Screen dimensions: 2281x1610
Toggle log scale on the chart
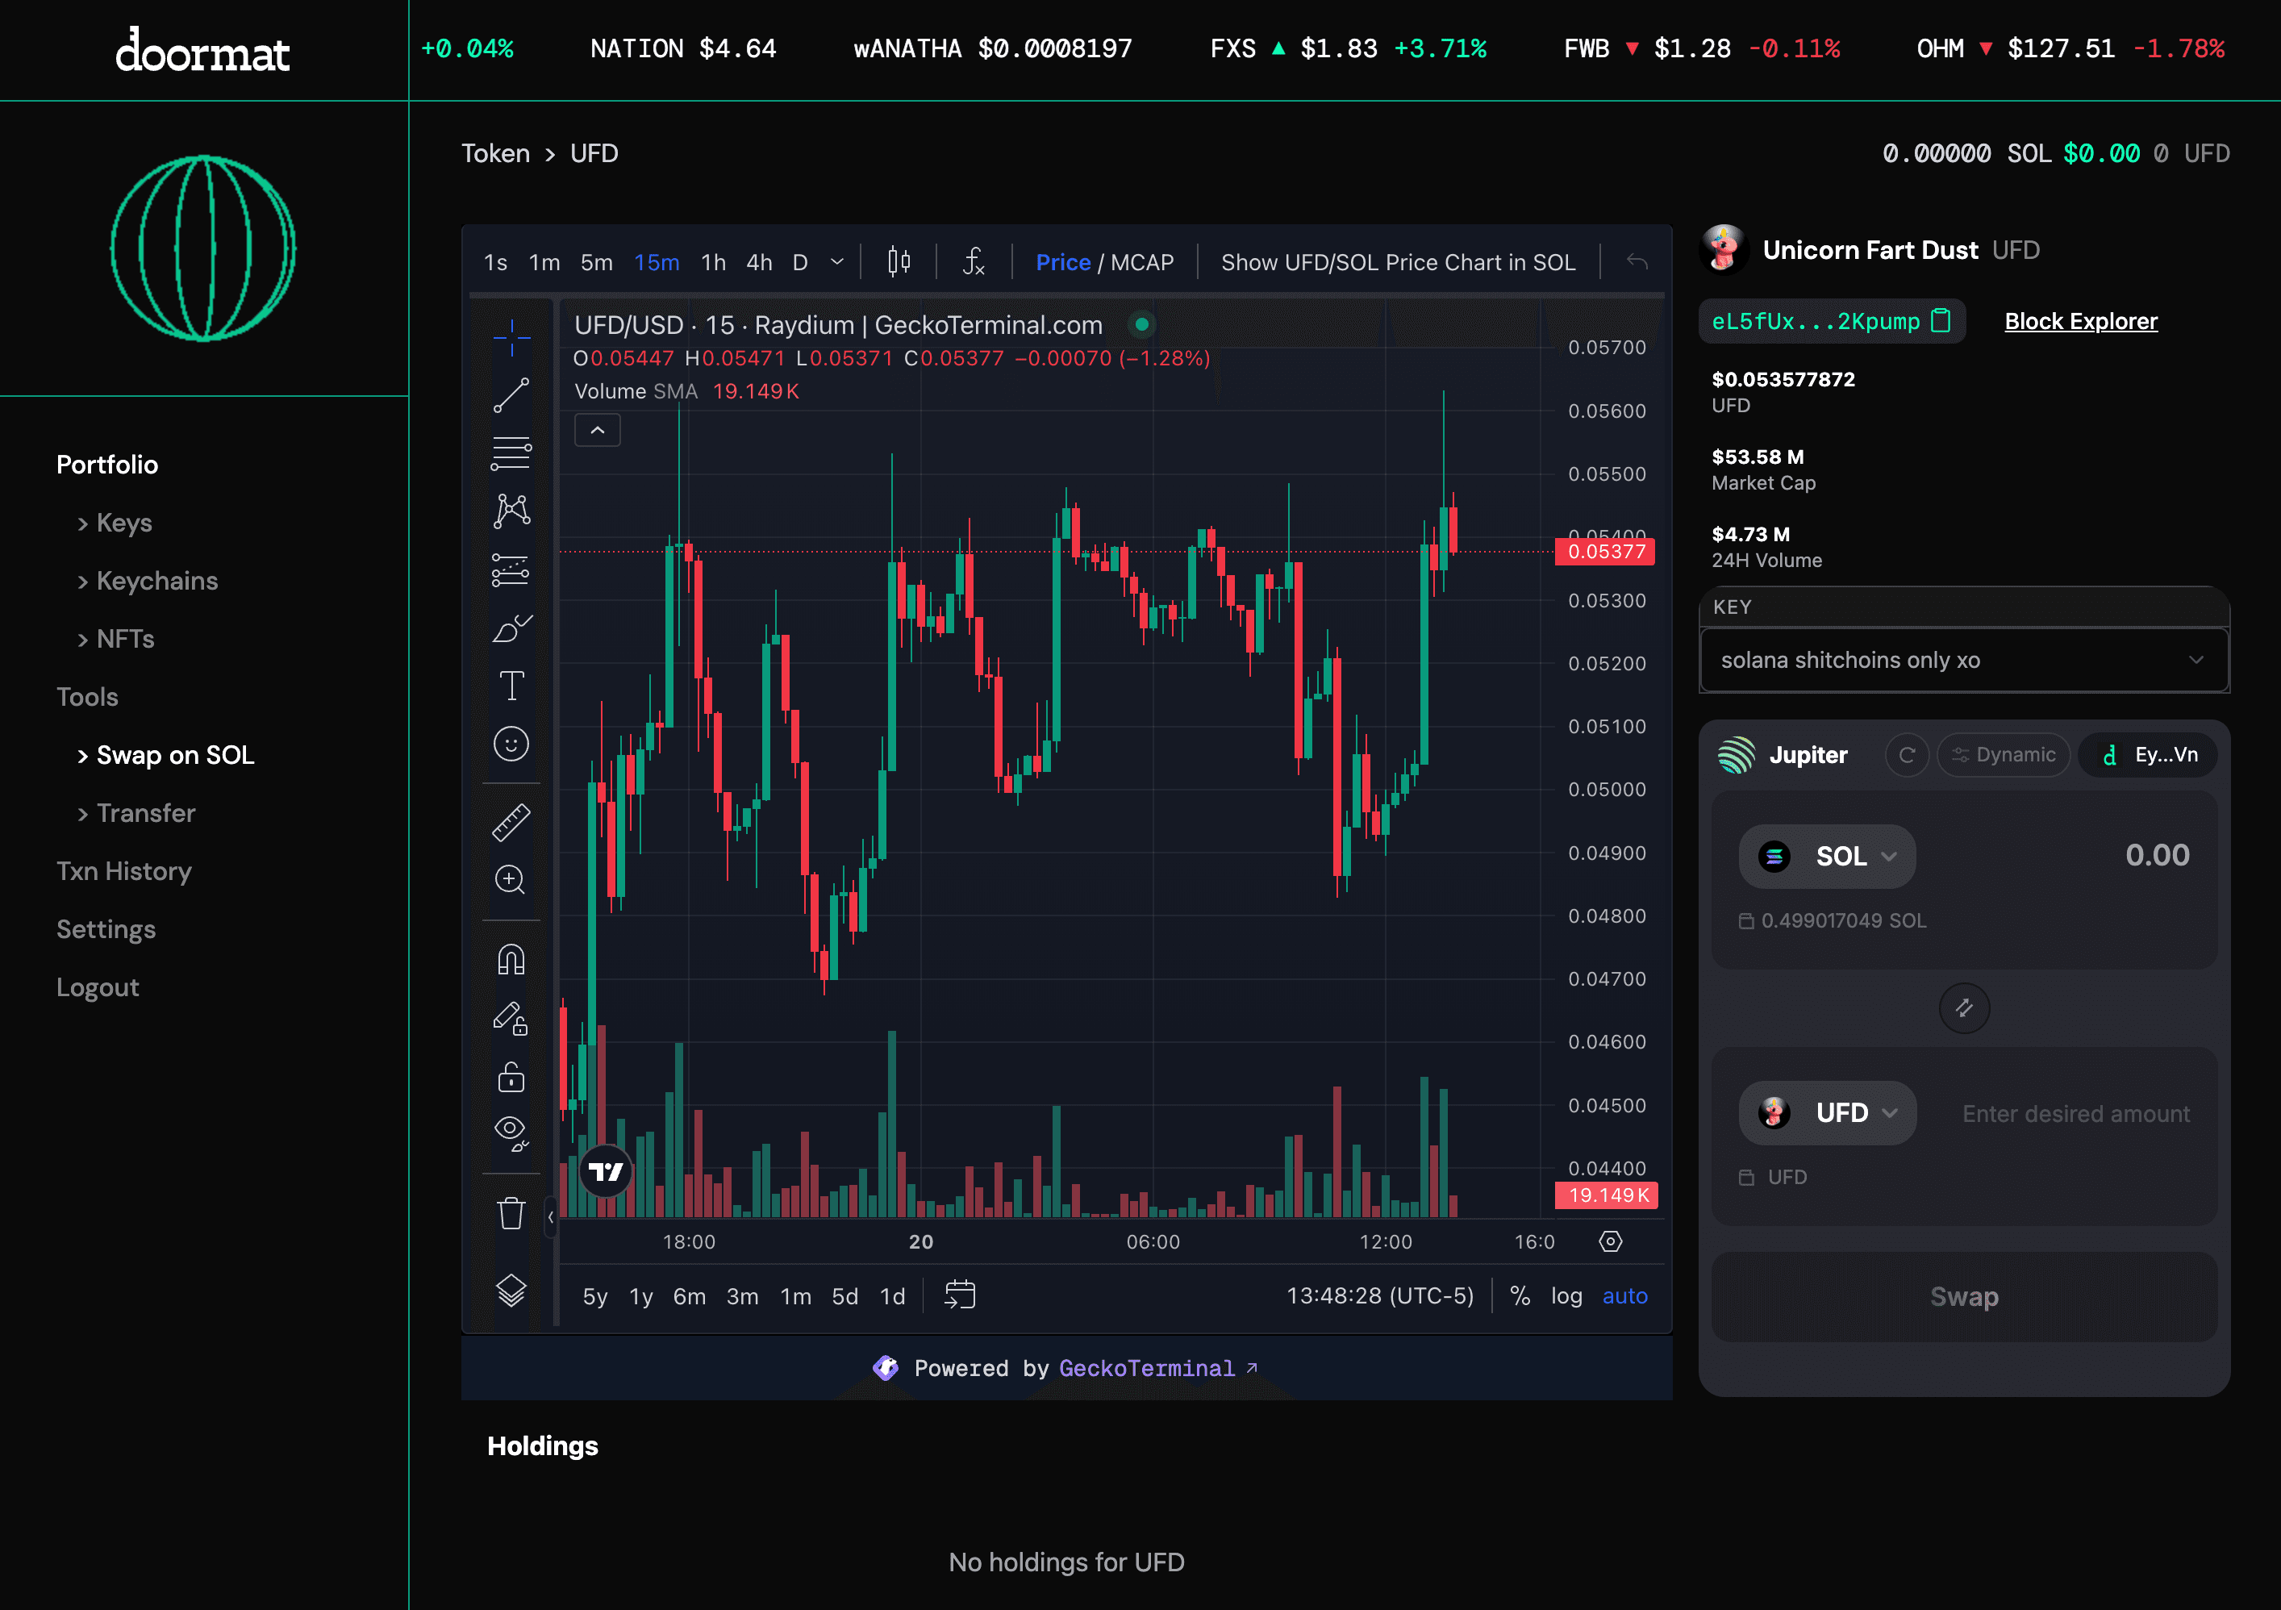[x=1566, y=1296]
